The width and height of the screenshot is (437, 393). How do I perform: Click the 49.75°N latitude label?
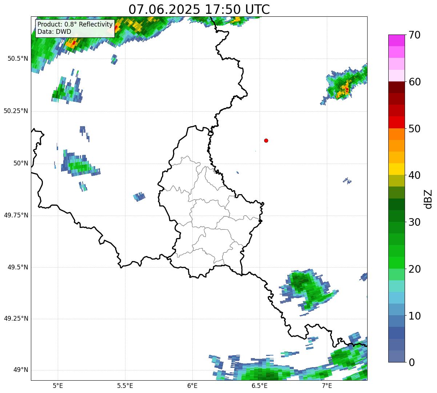[16, 215]
